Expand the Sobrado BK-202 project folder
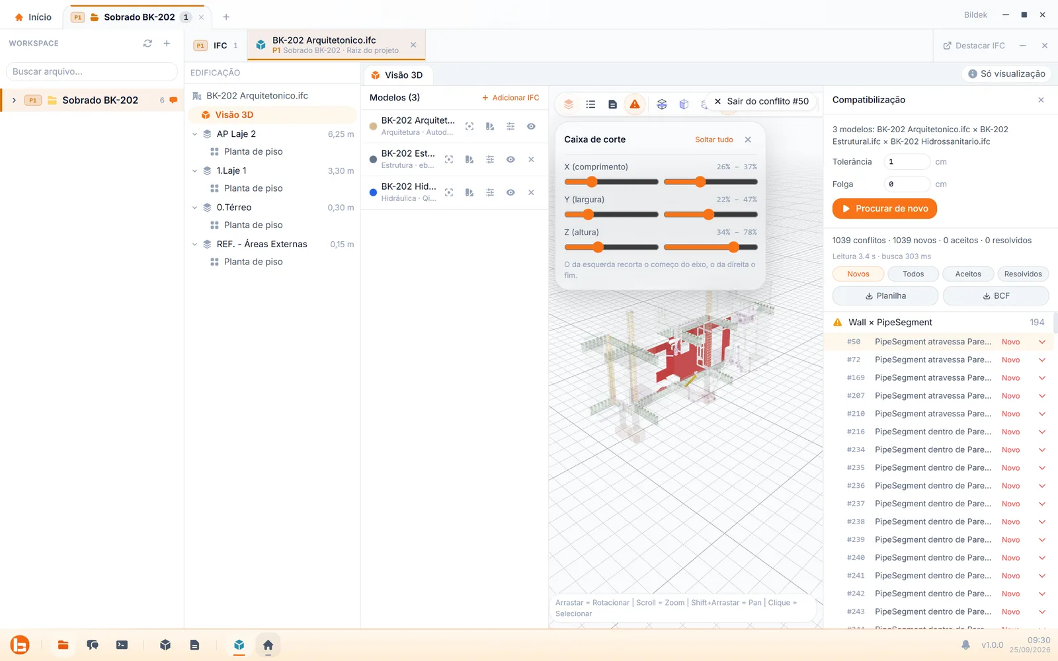Image resolution: width=1058 pixels, height=661 pixels. click(x=14, y=100)
